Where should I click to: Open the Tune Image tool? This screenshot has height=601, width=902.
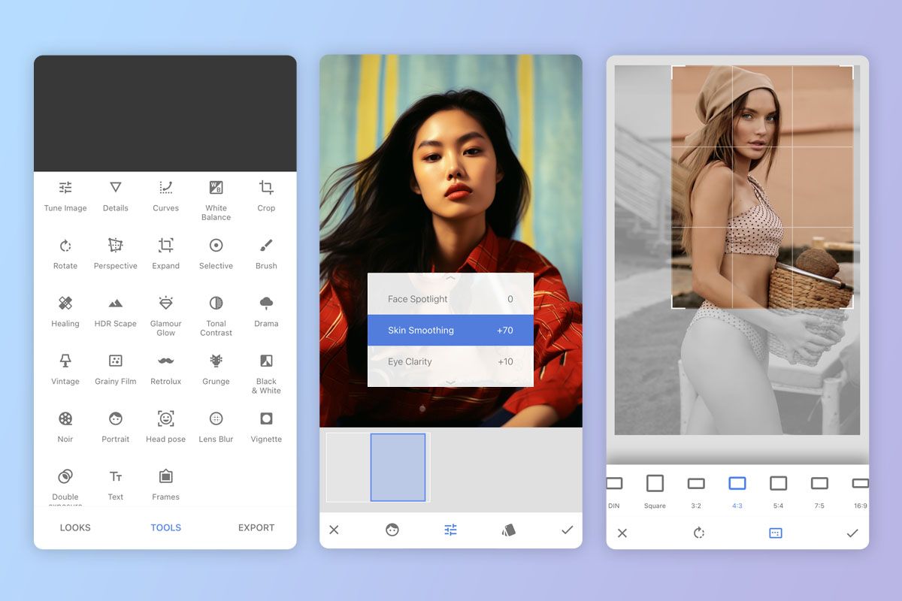tap(65, 195)
